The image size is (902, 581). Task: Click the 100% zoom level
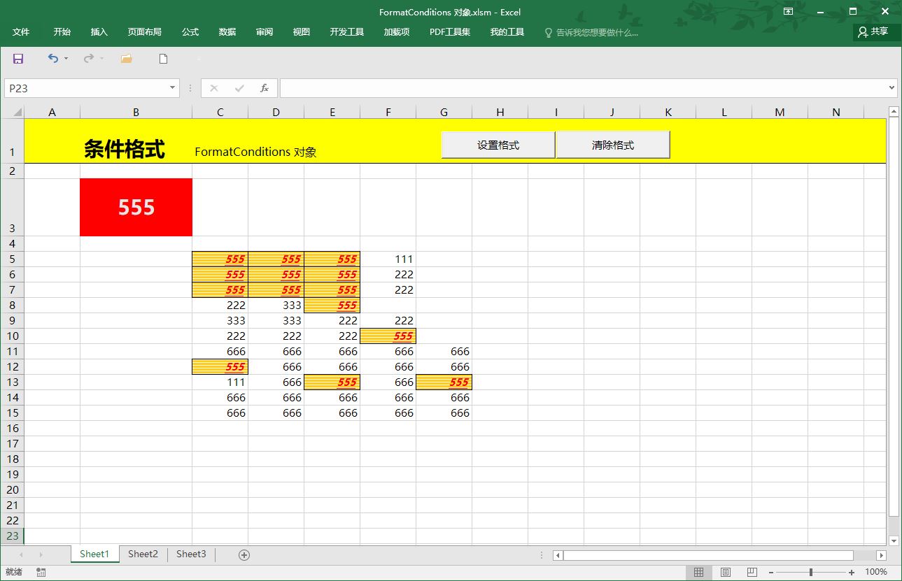pos(876,573)
